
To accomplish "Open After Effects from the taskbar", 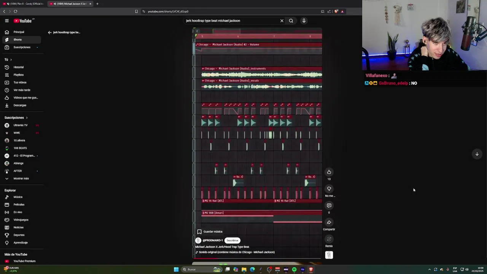I will coord(302,269).
